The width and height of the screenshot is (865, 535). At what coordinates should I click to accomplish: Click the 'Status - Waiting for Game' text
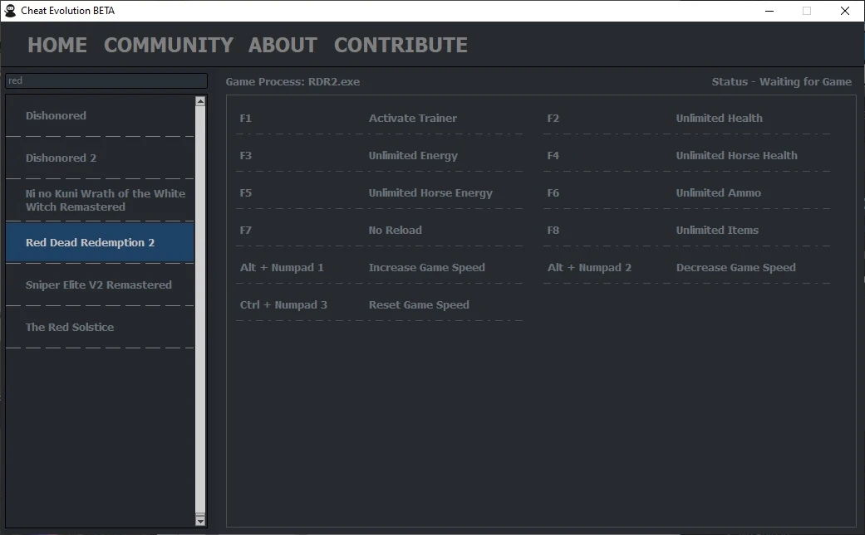pos(782,81)
